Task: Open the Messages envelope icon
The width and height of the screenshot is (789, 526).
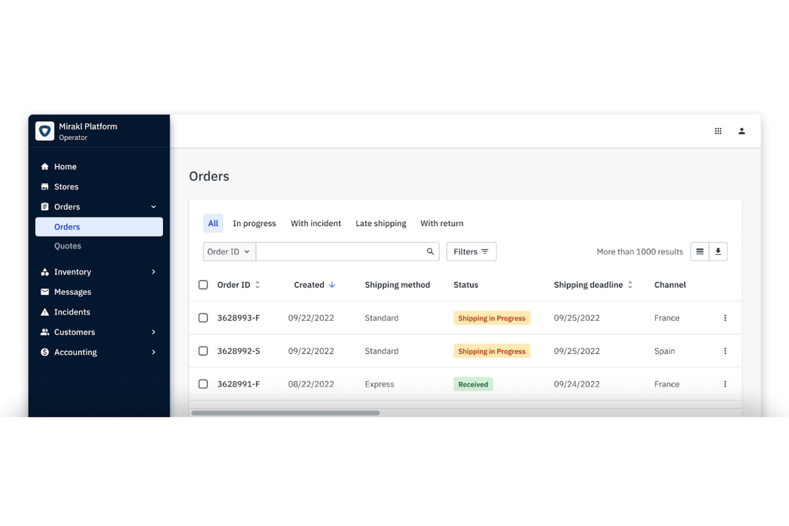Action: (45, 292)
